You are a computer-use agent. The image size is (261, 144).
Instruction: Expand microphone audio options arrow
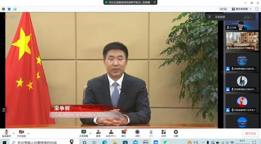pyautogui.click(x=13, y=133)
